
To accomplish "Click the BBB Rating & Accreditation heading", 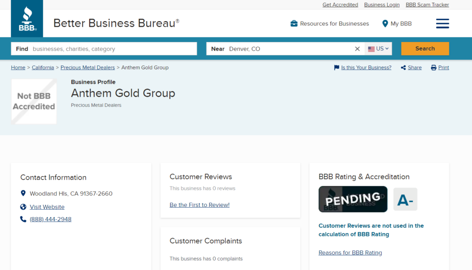I will [364, 176].
